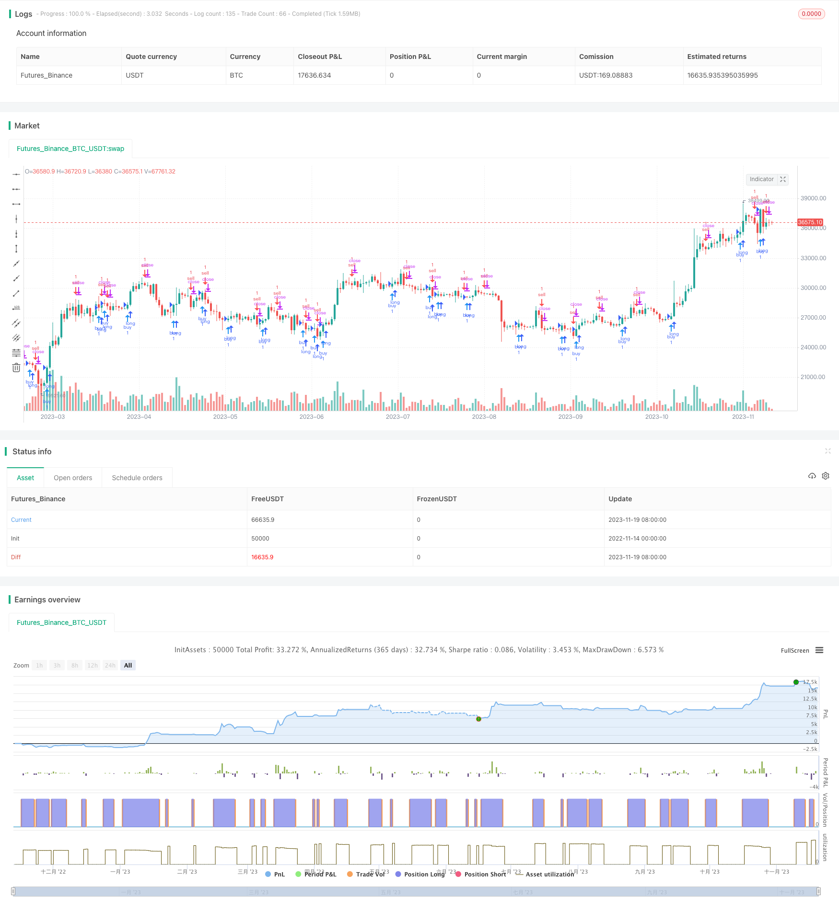839x910 pixels.
Task: Switch to the Schedule orders tab
Action: click(137, 478)
